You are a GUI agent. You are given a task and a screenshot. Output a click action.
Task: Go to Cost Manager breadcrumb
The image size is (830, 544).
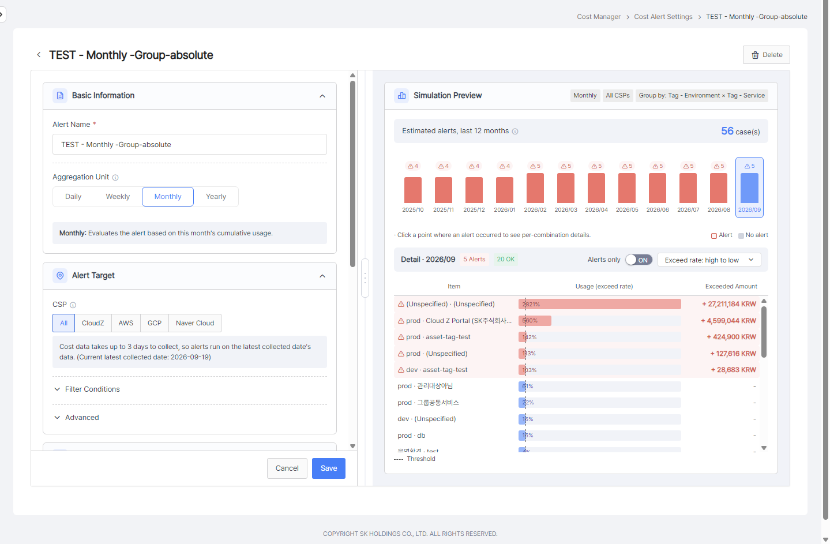tap(599, 17)
